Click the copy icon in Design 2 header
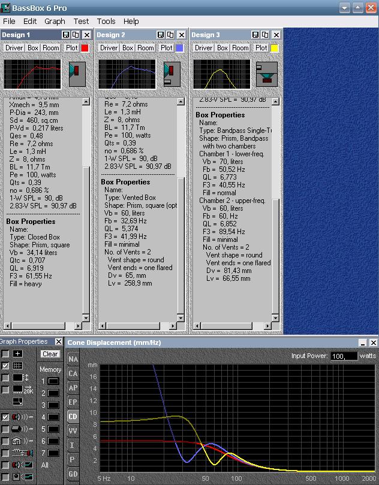The width and height of the screenshot is (379, 485). 170,35
